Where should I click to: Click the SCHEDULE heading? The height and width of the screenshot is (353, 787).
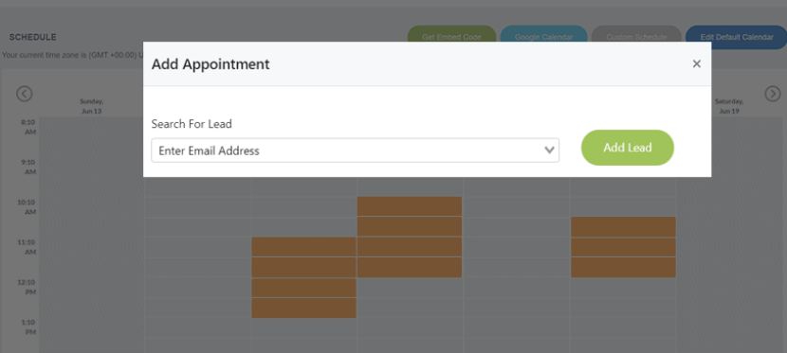32,37
